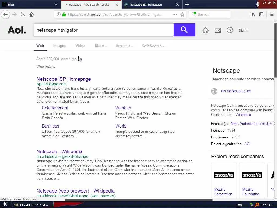The image size is (277, 208).
Task: Click the vertical page scrollbar thumb
Action: tap(275, 50)
